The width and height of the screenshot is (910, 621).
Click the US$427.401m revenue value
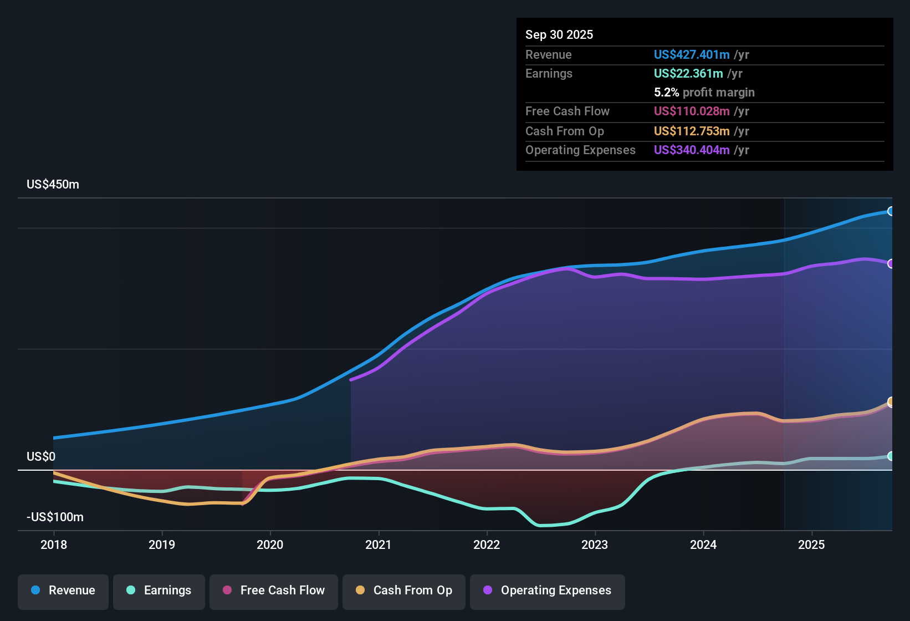691,54
